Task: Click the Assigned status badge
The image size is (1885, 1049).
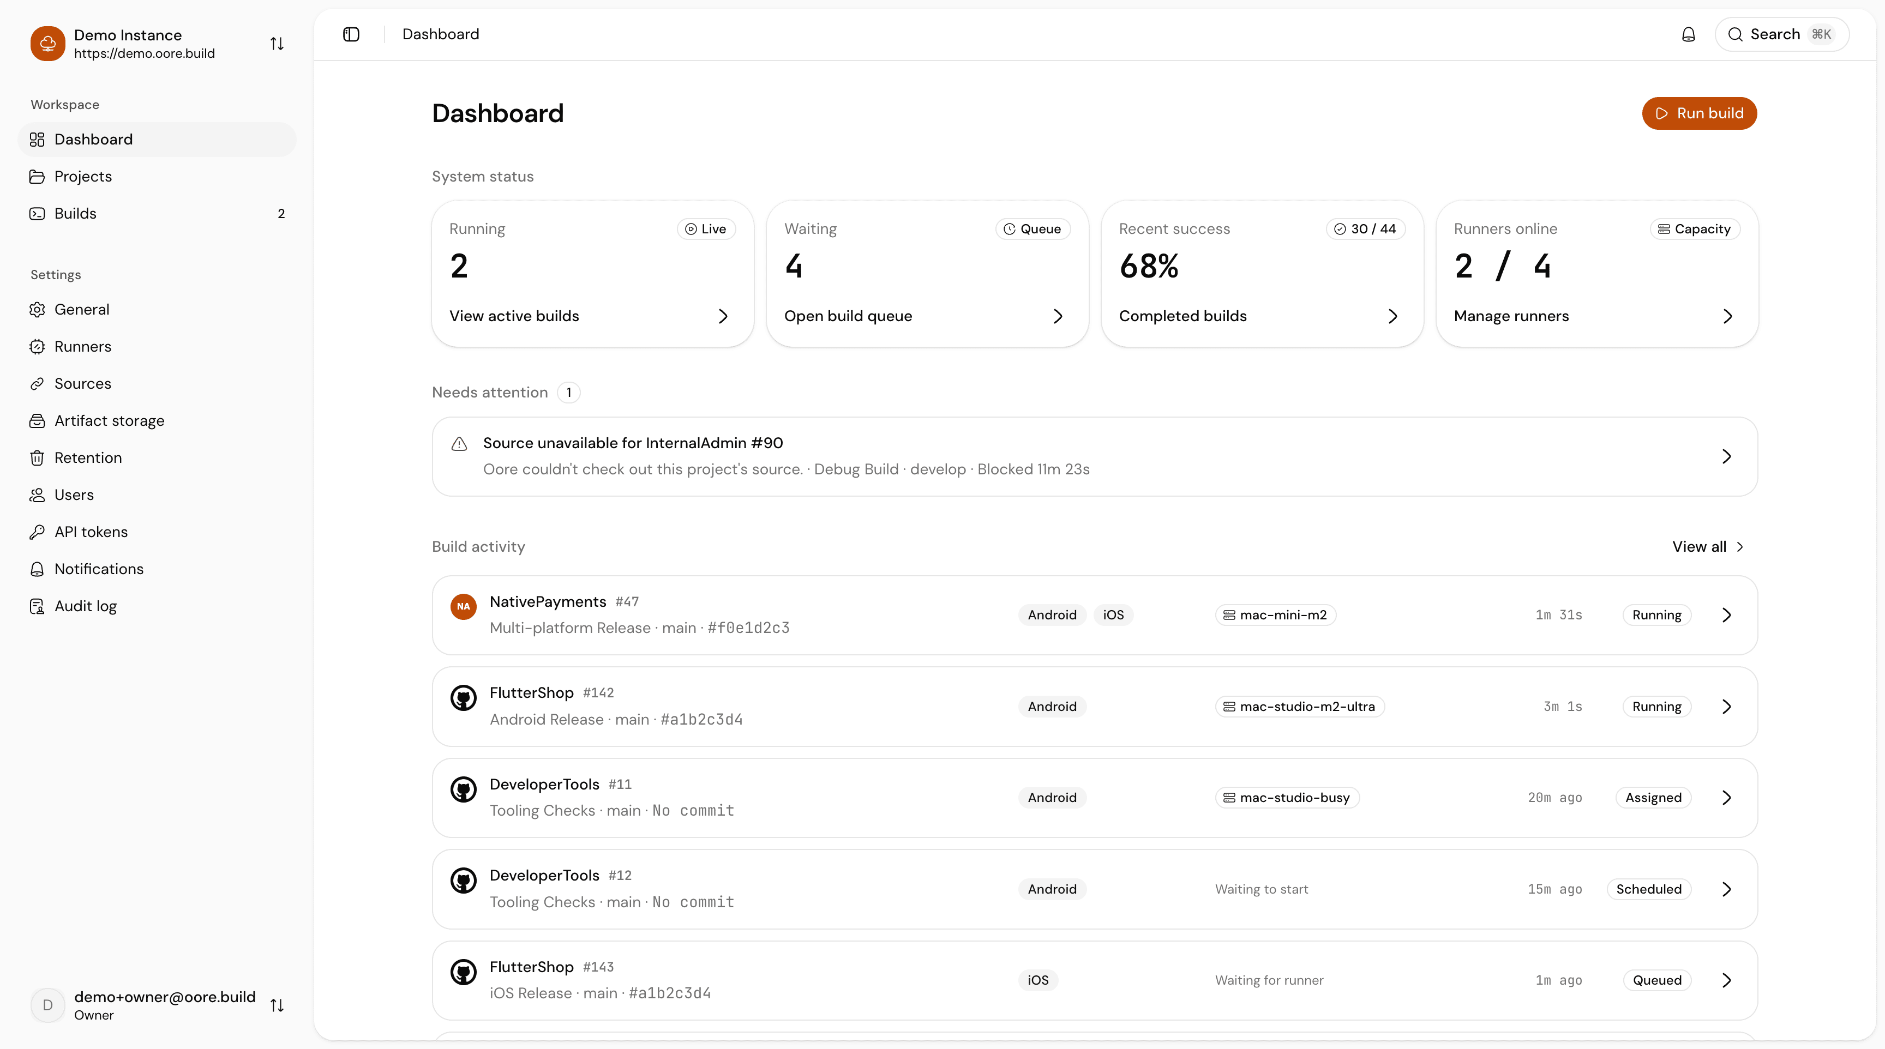Action: pyautogui.click(x=1653, y=797)
